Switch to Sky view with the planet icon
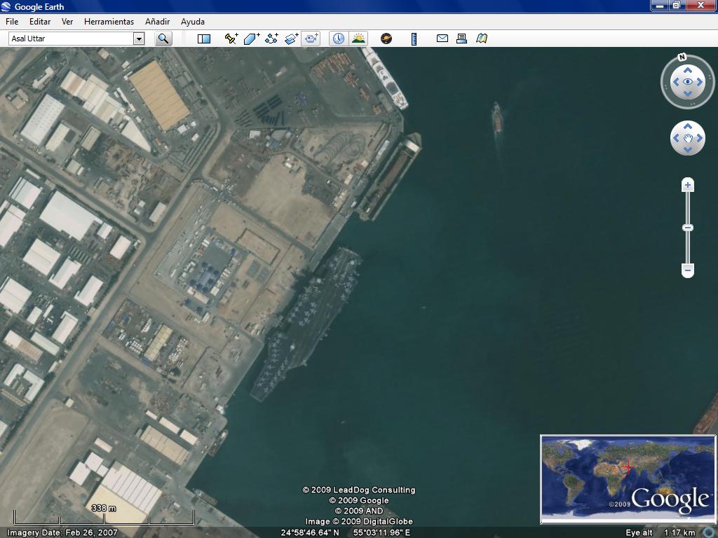 (x=386, y=39)
